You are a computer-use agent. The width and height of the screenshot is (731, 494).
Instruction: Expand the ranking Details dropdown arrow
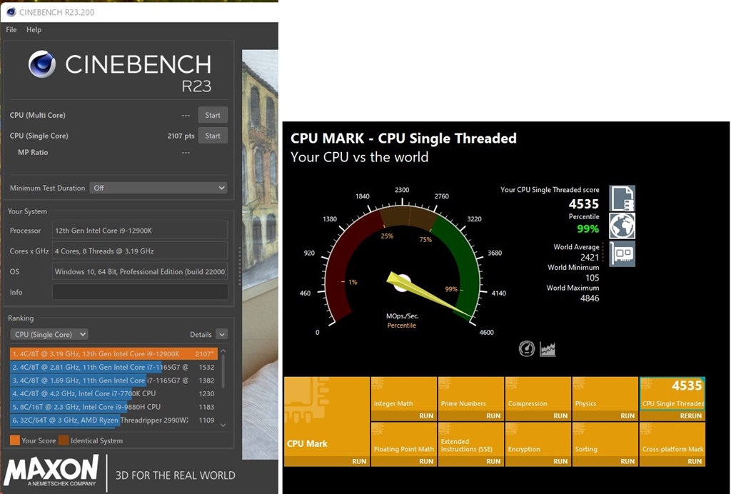pos(222,335)
